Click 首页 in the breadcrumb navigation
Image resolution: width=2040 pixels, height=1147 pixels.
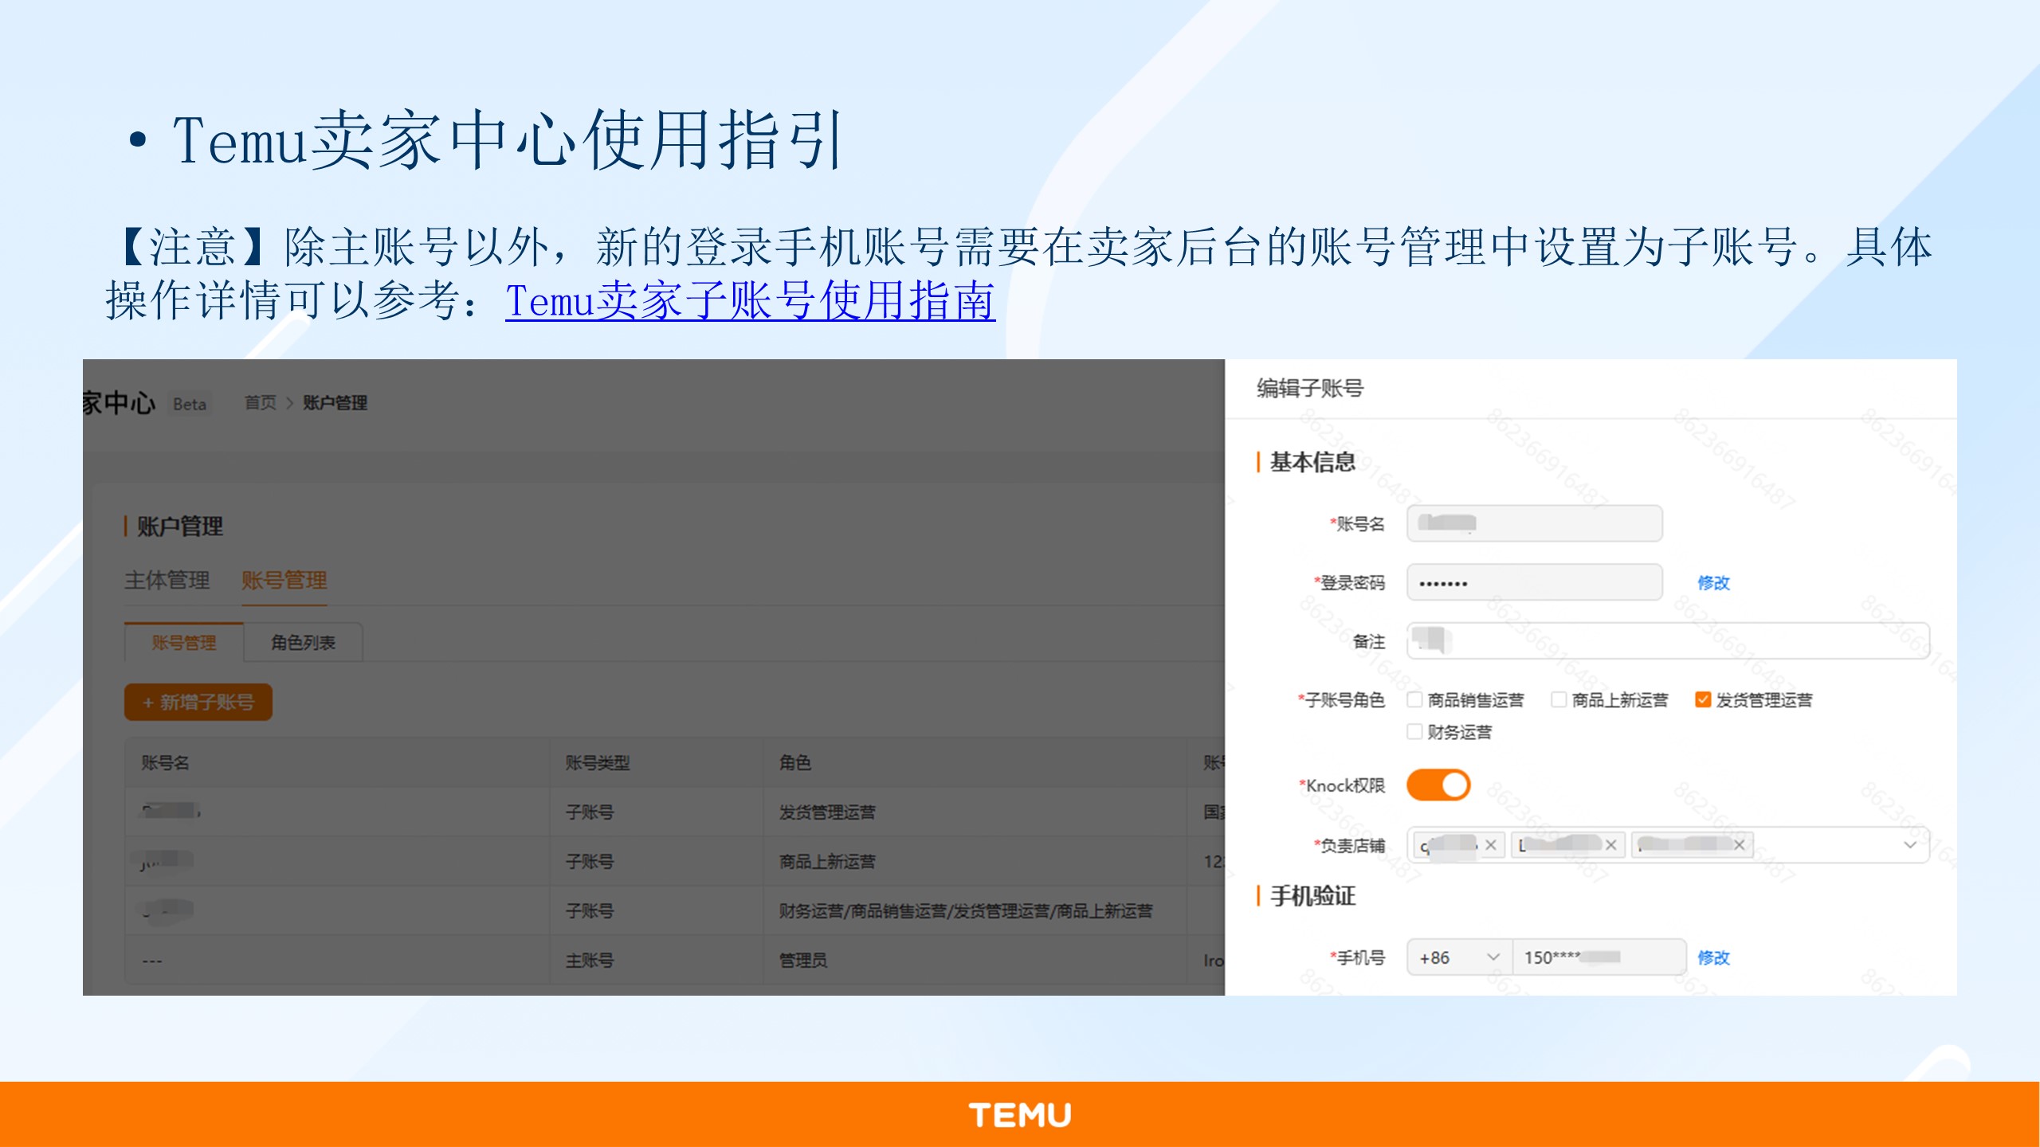pyautogui.click(x=261, y=404)
